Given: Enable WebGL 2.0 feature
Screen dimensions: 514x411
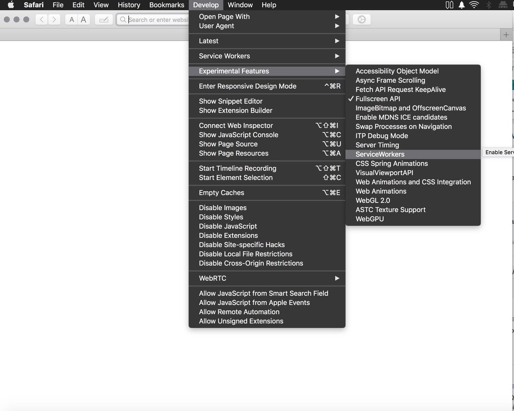Looking at the screenshot, I should point(413,201).
